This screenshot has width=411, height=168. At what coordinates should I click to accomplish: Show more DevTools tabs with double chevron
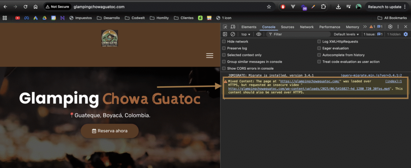365,27
